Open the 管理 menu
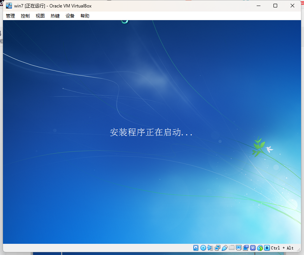Viewport: 304px width, 255px height. click(10, 16)
